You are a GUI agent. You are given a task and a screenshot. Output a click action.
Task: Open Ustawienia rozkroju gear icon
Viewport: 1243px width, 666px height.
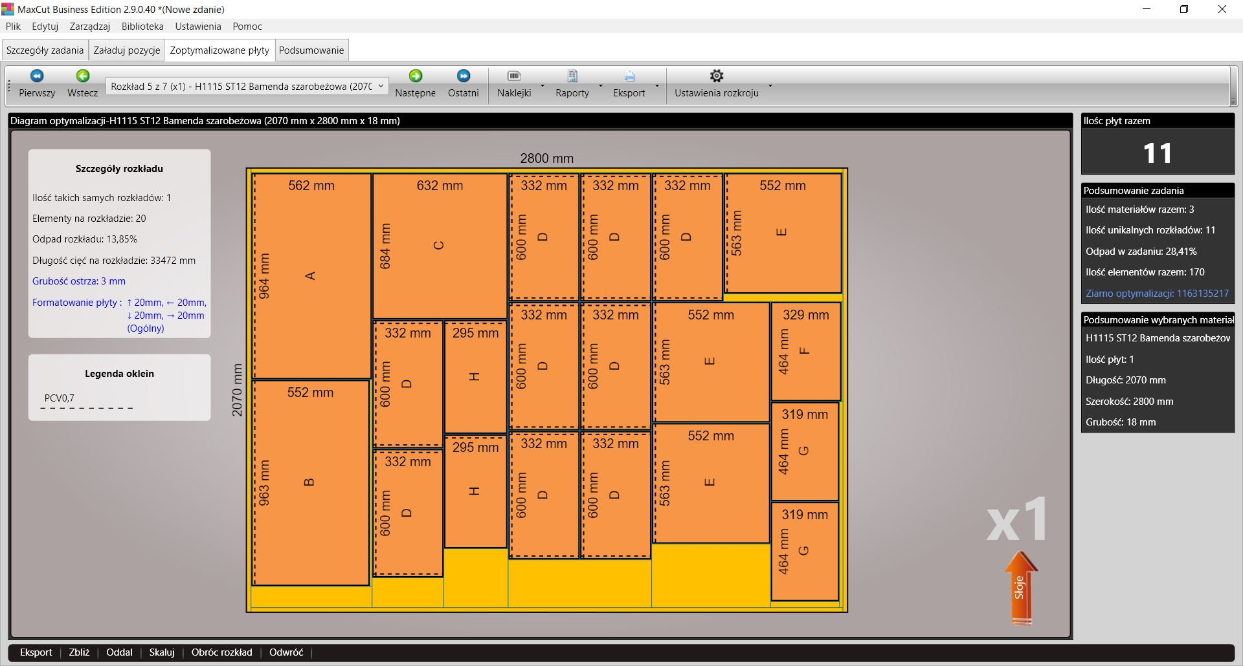[x=717, y=76]
